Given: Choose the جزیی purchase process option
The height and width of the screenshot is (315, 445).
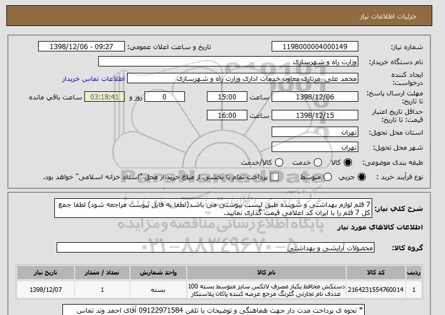Looking at the screenshot, I should point(362,177).
